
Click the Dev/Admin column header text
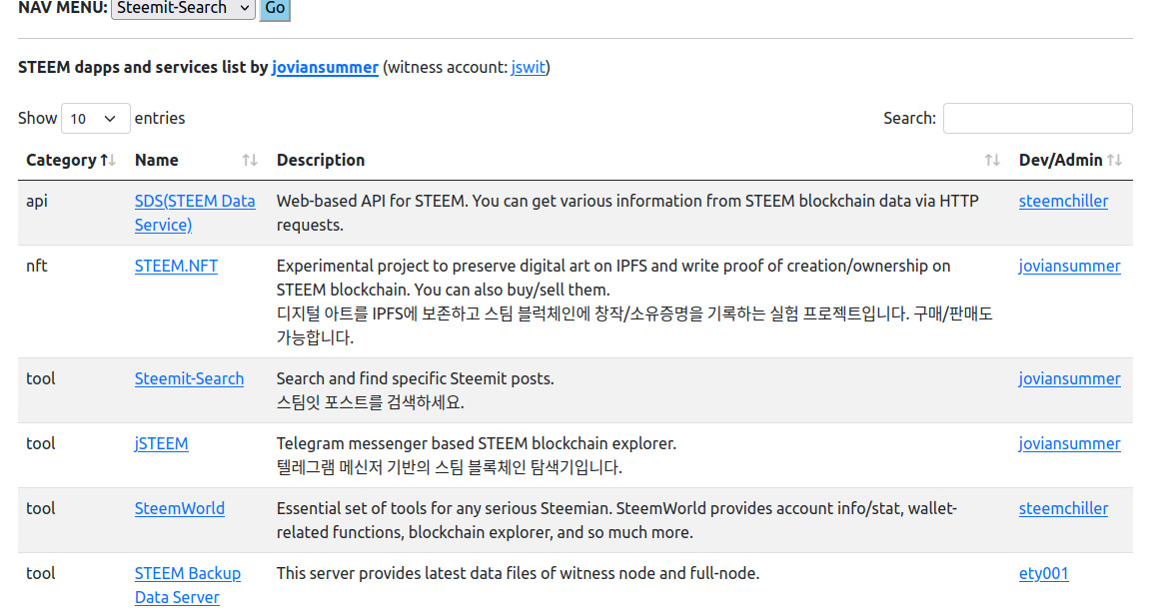click(1060, 160)
